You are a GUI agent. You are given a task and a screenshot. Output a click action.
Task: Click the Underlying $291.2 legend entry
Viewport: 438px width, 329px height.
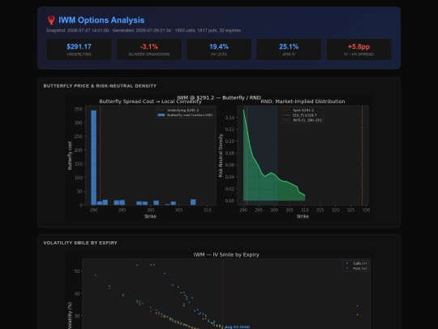pyautogui.click(x=178, y=110)
